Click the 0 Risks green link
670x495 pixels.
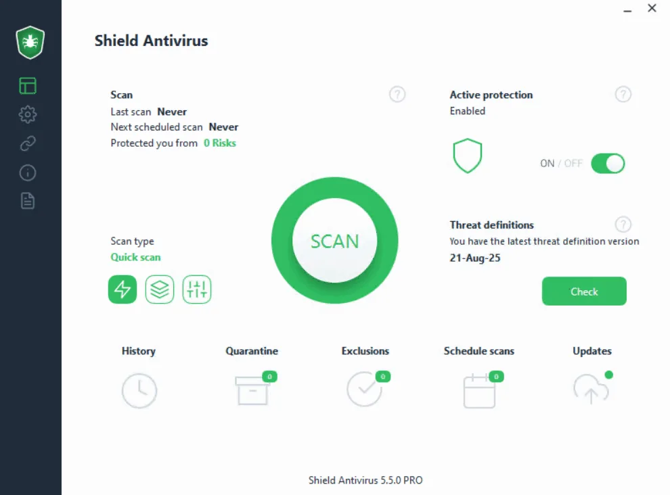coord(220,143)
